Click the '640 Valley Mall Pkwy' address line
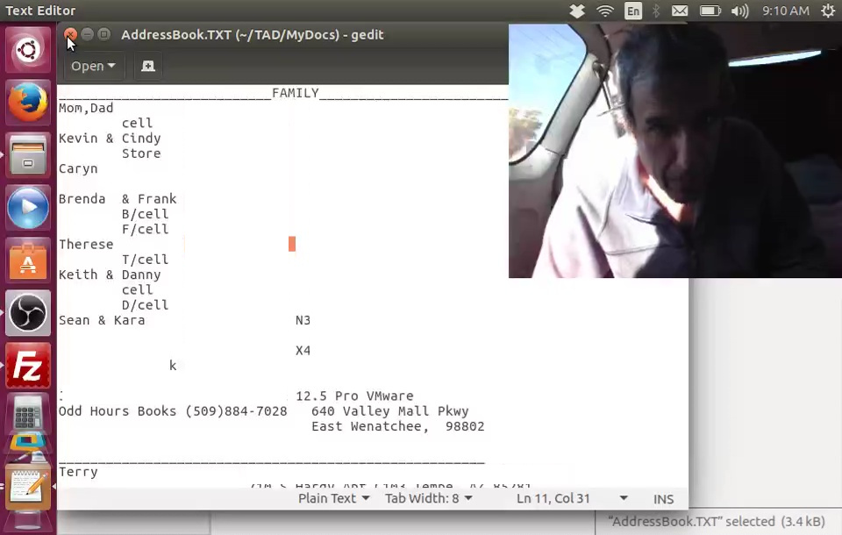 coord(389,411)
